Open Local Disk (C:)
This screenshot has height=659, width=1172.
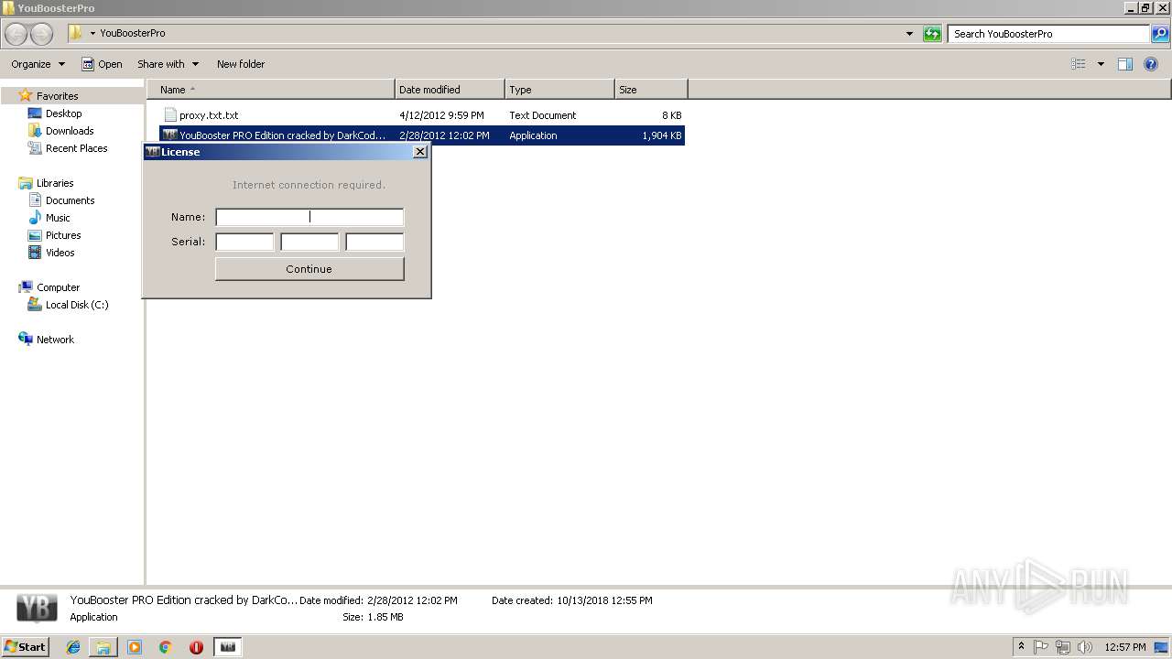(77, 305)
